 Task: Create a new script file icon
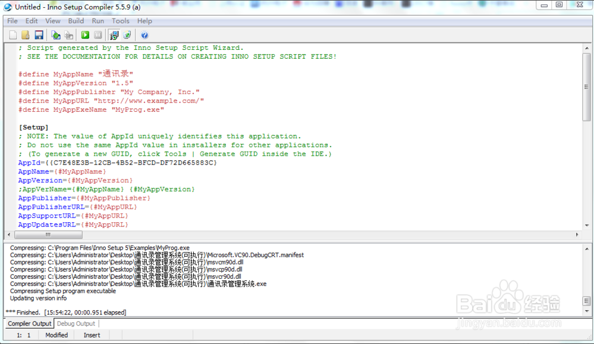(13, 35)
